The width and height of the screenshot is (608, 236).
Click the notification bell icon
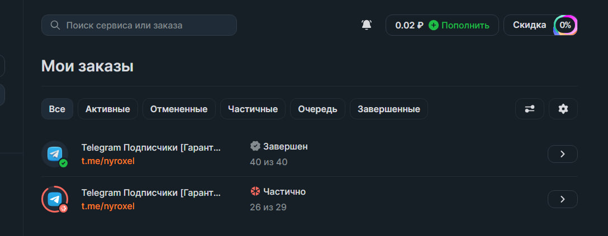point(367,25)
